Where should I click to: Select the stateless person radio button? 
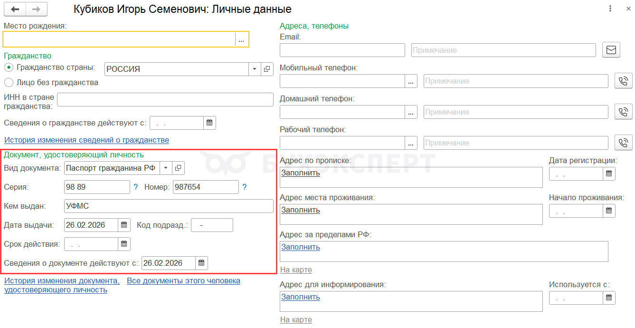(x=9, y=83)
